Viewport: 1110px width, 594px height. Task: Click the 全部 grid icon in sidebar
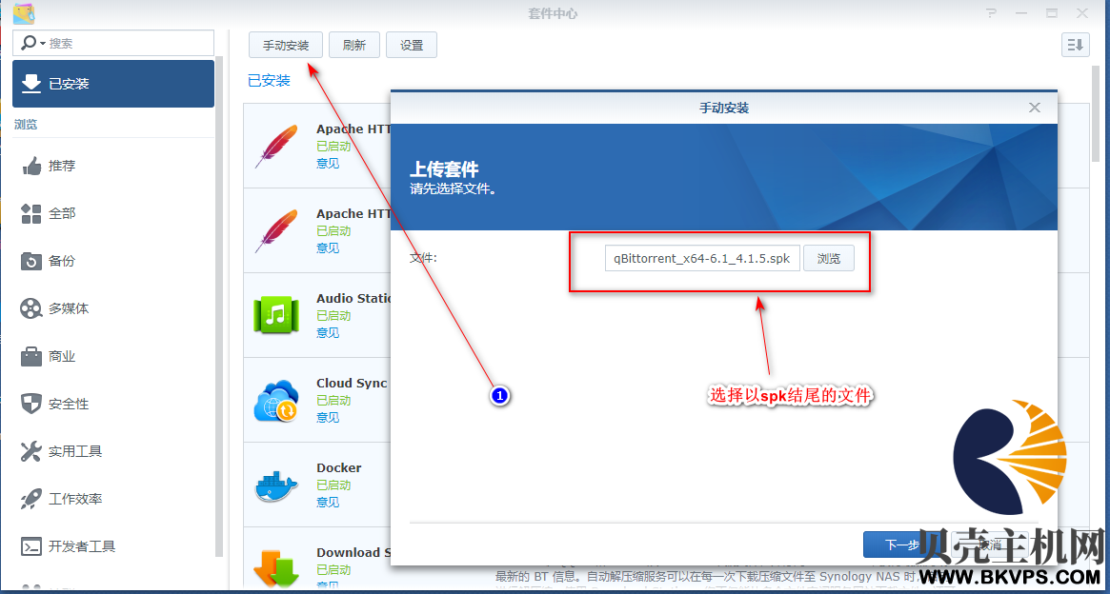coord(31,213)
